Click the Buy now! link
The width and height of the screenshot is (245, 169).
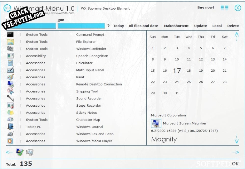coord(206,7)
